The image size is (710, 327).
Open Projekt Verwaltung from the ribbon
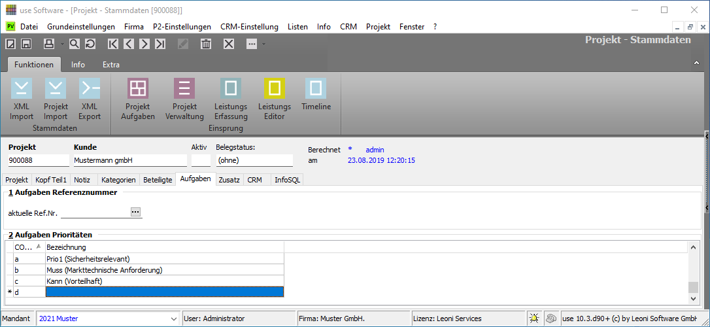(x=184, y=99)
